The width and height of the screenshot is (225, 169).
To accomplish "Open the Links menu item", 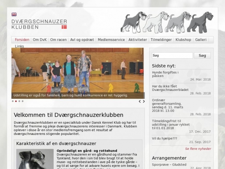I will coord(19,46).
